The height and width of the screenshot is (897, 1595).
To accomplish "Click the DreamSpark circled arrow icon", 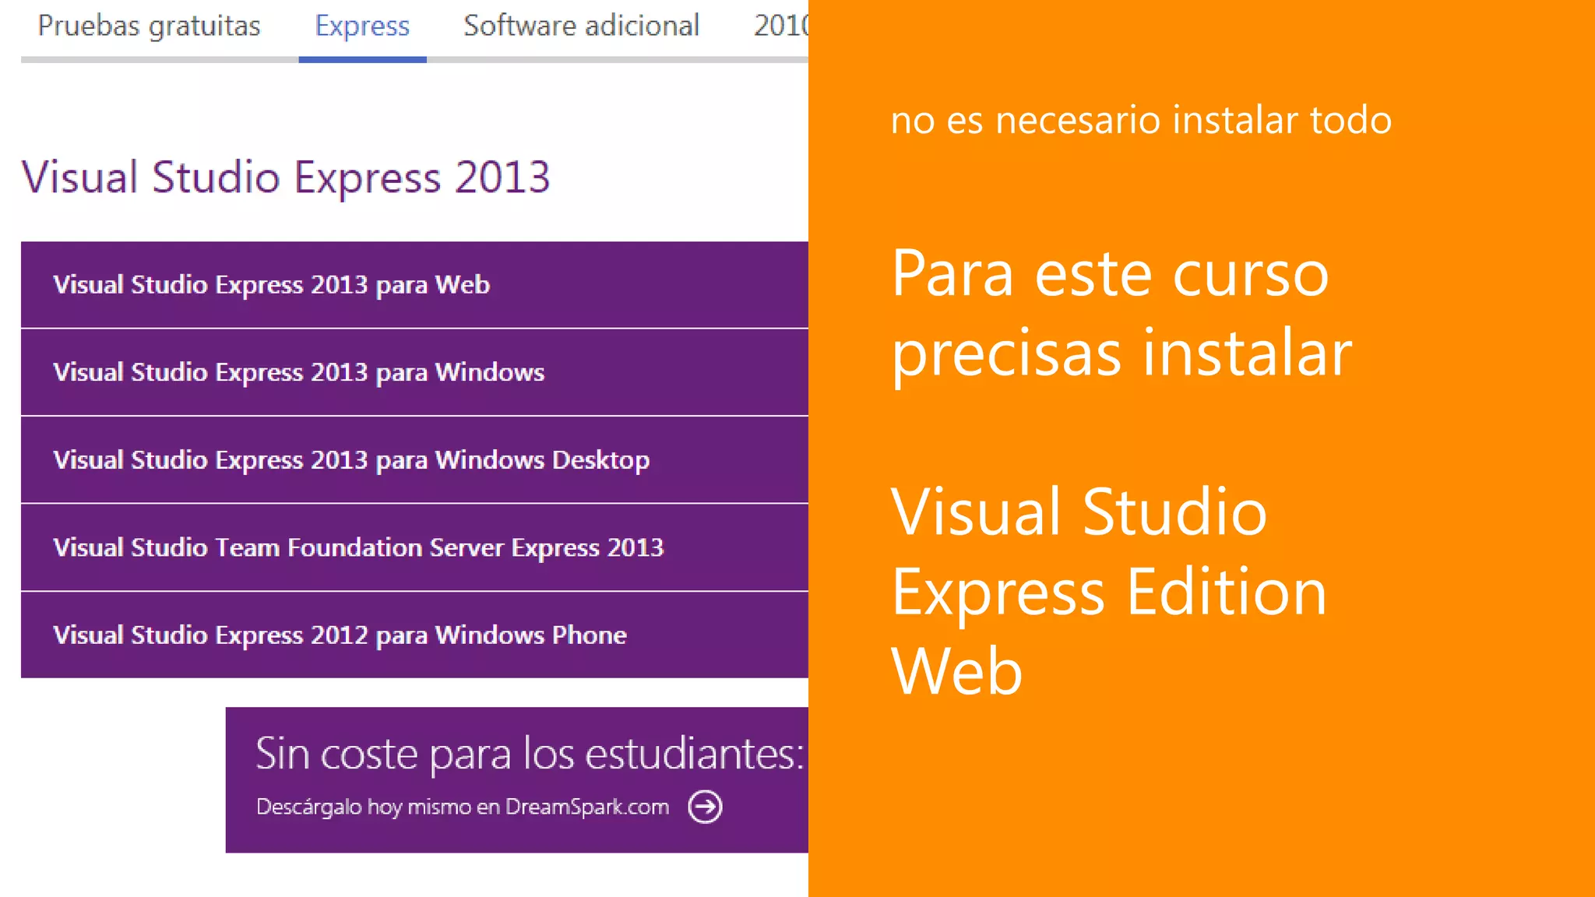I will [x=705, y=807].
